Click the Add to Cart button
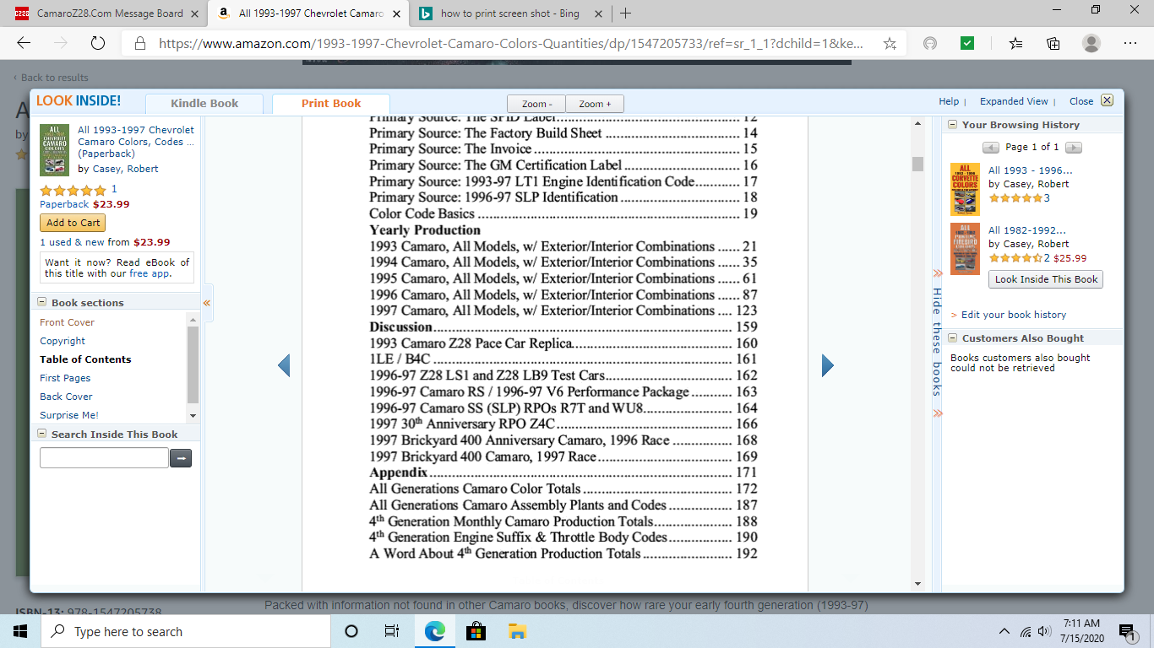 (73, 223)
